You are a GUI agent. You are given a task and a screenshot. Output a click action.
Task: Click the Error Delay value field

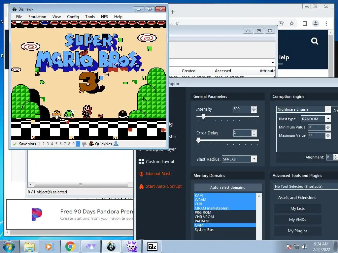click(242, 133)
